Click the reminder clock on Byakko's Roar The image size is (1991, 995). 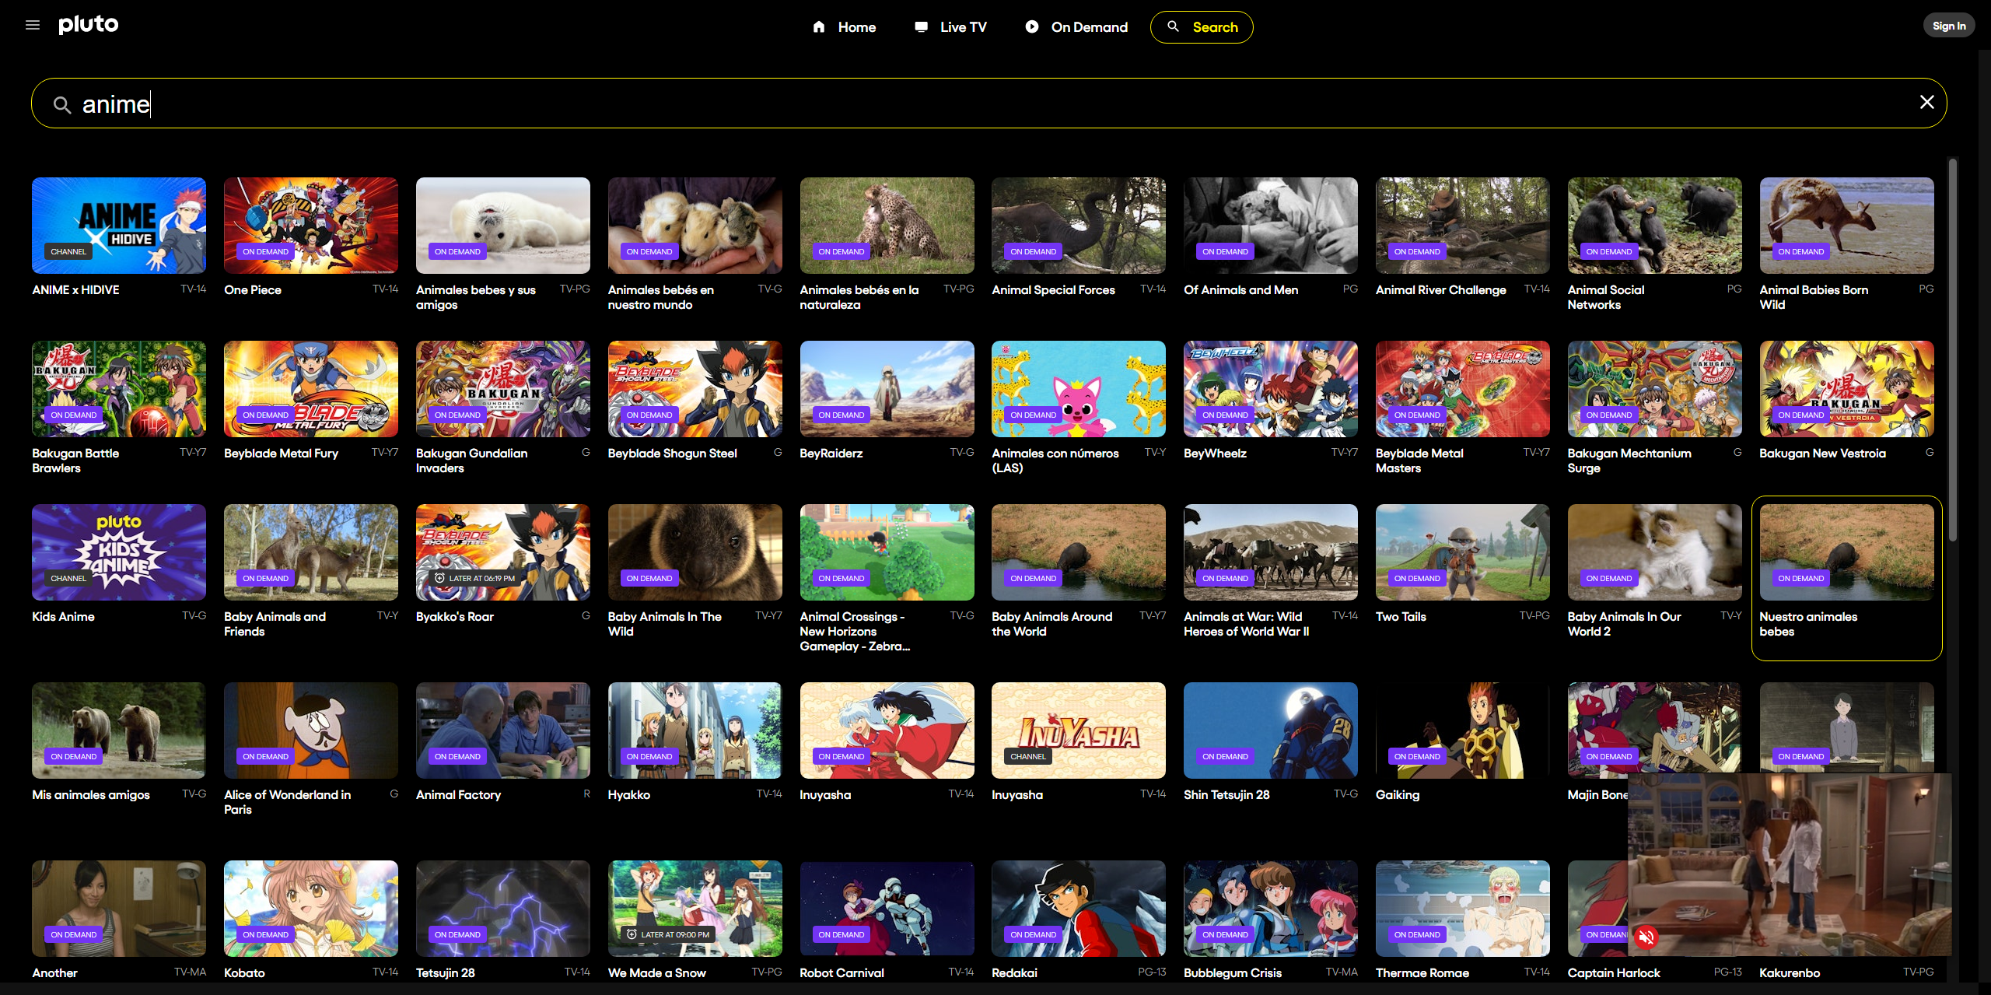pyautogui.click(x=440, y=578)
